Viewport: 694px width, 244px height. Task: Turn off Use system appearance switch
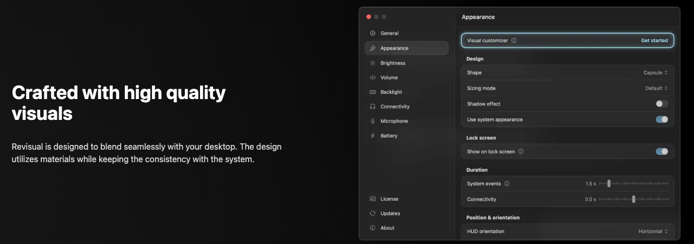point(662,119)
